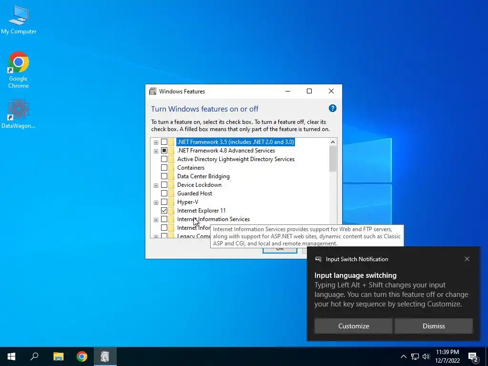Open taskbar search magnifier
The width and height of the screenshot is (488, 366).
[34, 356]
